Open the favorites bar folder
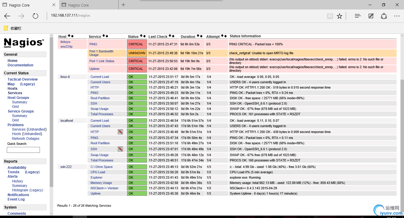The image size is (404, 218). click(x=13, y=28)
